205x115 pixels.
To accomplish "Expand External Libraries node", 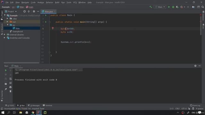I will (4, 34).
